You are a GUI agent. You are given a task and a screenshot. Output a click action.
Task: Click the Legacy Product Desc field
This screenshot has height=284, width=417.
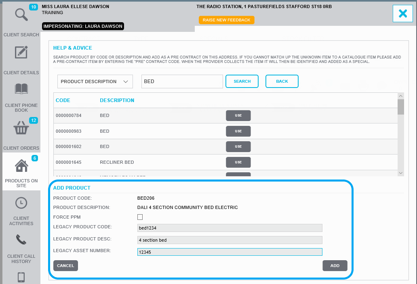point(230,240)
